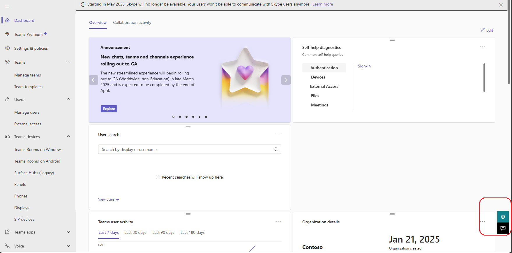Click the info icon in Skype banner
Viewport: 512px width, 253px height.
[83, 4]
